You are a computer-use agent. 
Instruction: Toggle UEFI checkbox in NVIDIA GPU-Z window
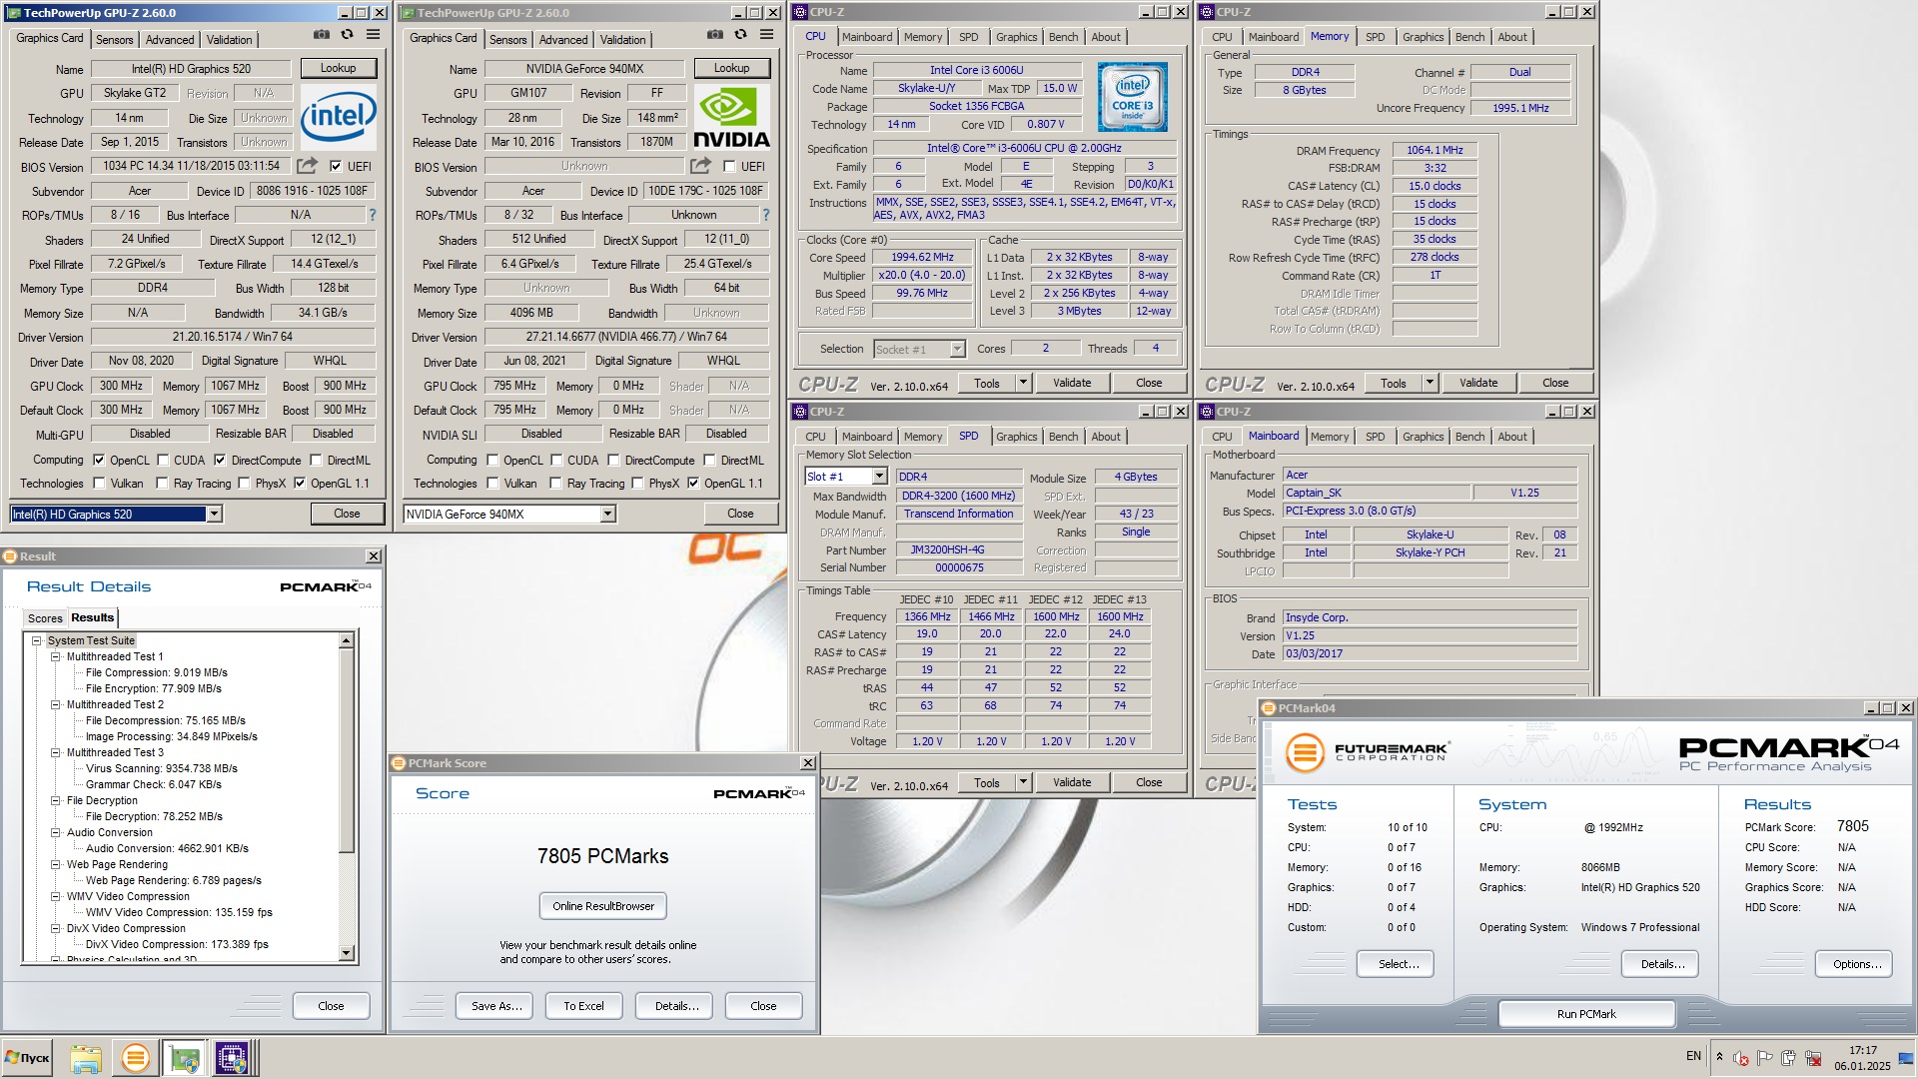[x=729, y=167]
